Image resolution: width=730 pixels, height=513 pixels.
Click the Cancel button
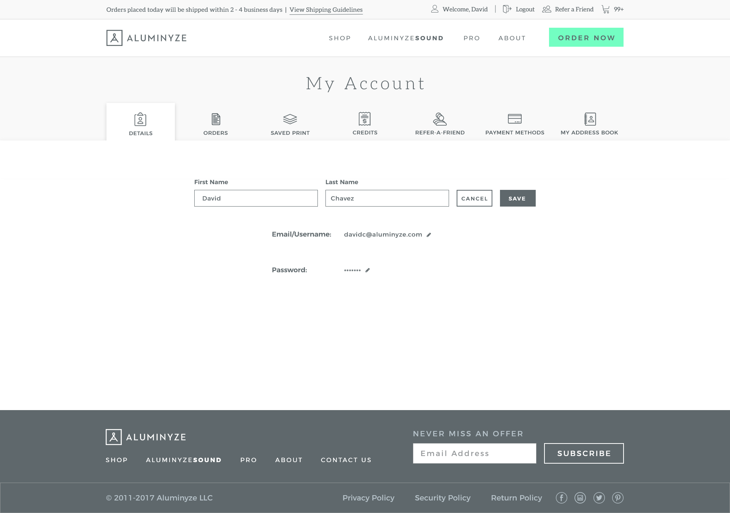474,198
